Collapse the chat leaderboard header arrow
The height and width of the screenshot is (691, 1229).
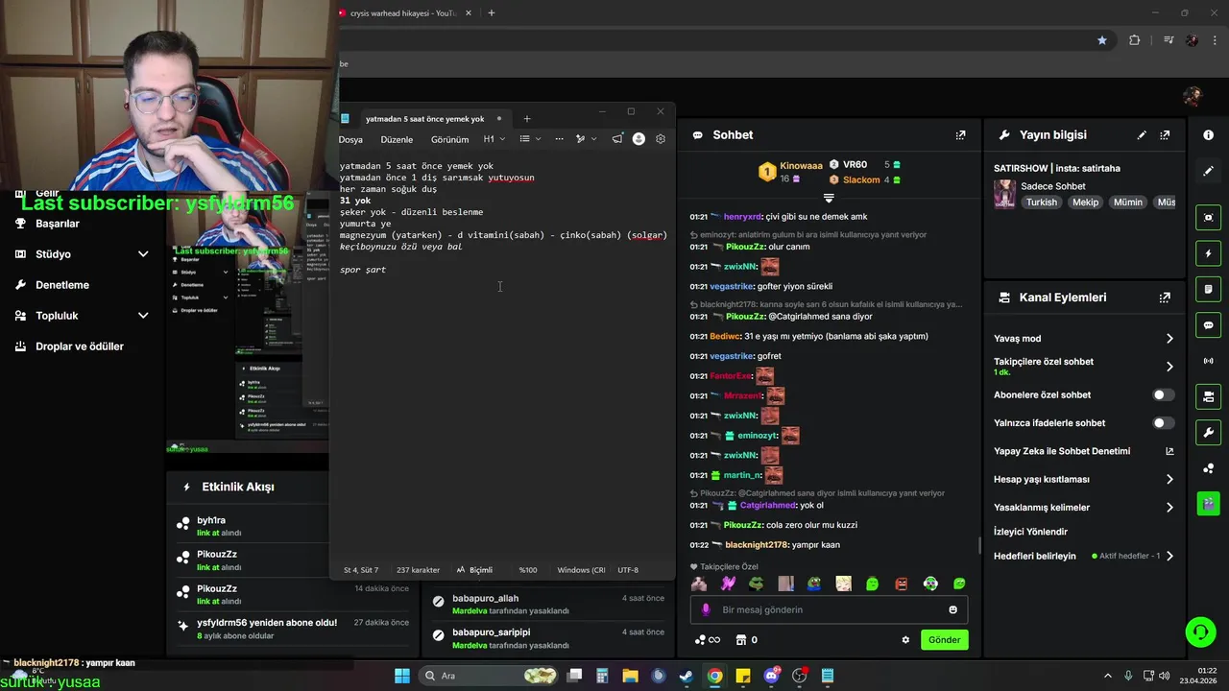[829, 199]
